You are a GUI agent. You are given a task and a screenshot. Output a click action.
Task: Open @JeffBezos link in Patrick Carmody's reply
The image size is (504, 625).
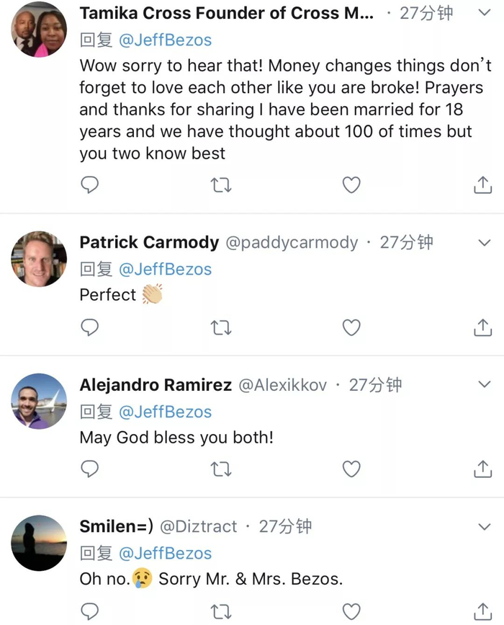click(164, 270)
